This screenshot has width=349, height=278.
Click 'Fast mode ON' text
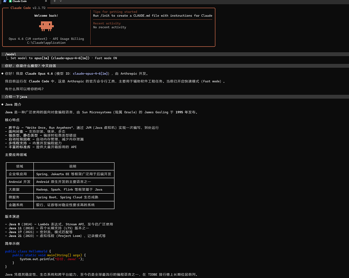click(x=106, y=58)
